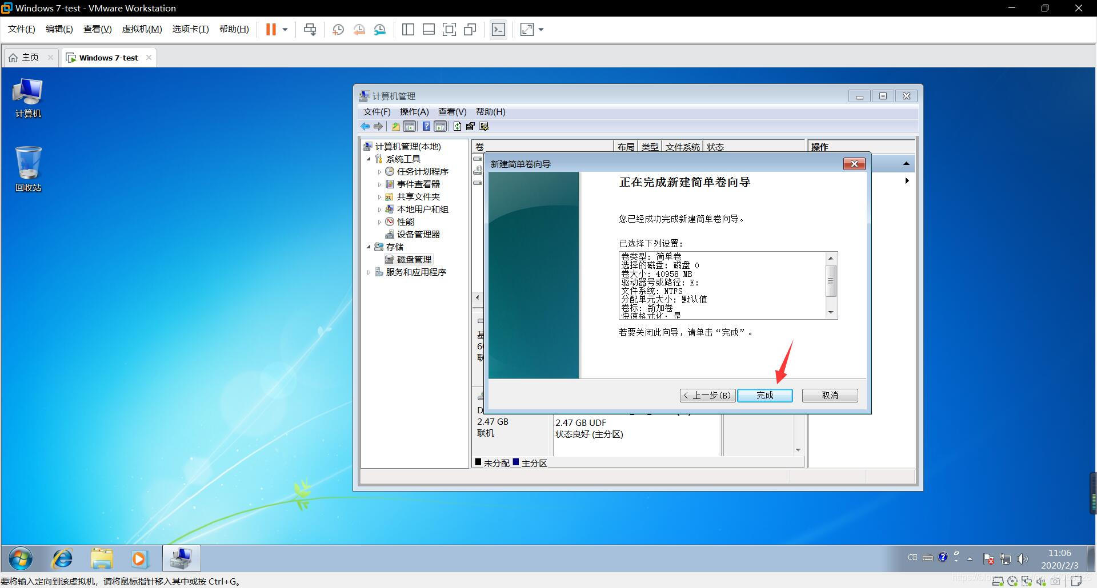Select 磁盘管理 in the tree
Image resolution: width=1097 pixels, height=588 pixels.
click(x=414, y=260)
